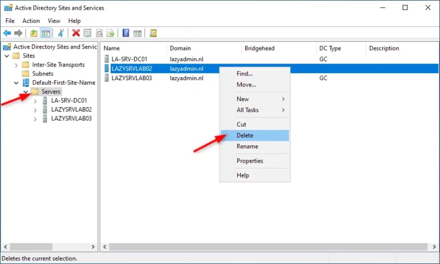Click the app icon in the title bar

pyautogui.click(x=8, y=8)
